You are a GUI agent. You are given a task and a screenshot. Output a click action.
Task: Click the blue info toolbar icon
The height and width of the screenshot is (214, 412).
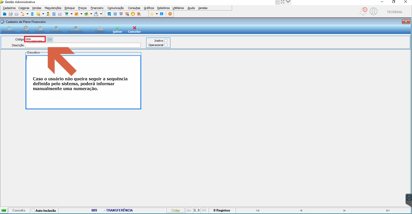(x=162, y=14)
